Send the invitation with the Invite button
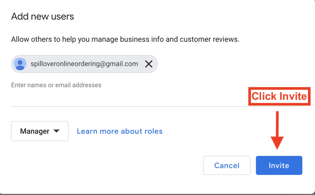Viewport: 315px width, 195px height. 279,165
